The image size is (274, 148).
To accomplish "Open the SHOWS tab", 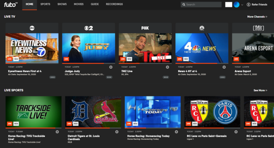I will (62, 4).
